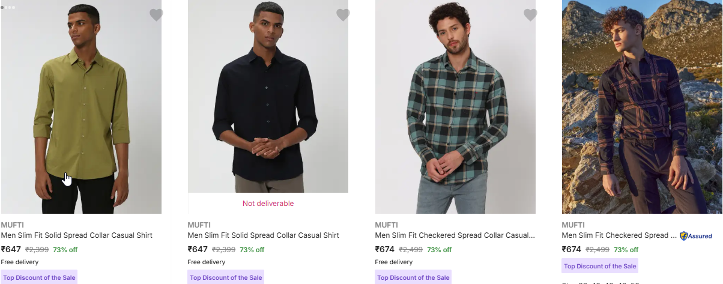
Task: Click the title beside the Assured badge
Action: [619, 235]
